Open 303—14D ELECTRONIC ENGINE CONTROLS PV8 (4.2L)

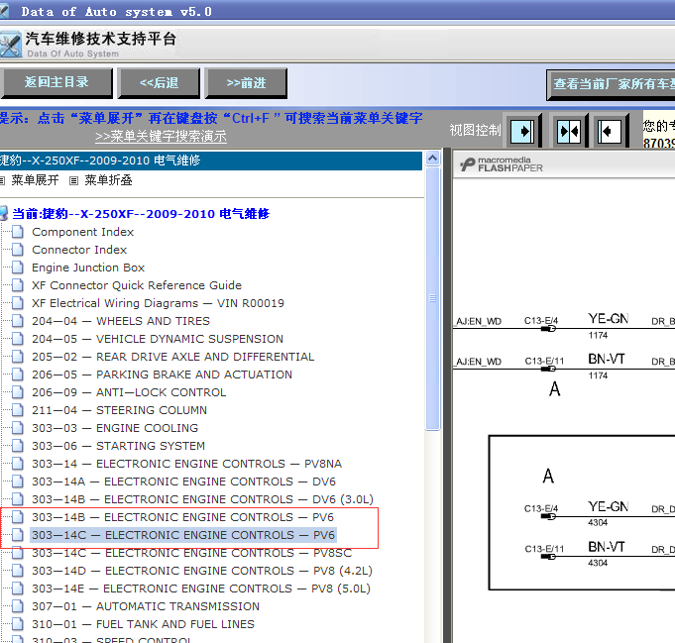(202, 571)
